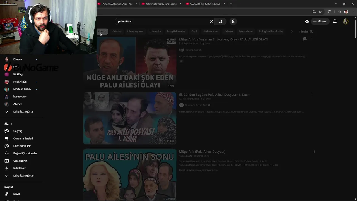Select the Sadece enes filter chip
357x201 pixels.
tap(211, 32)
